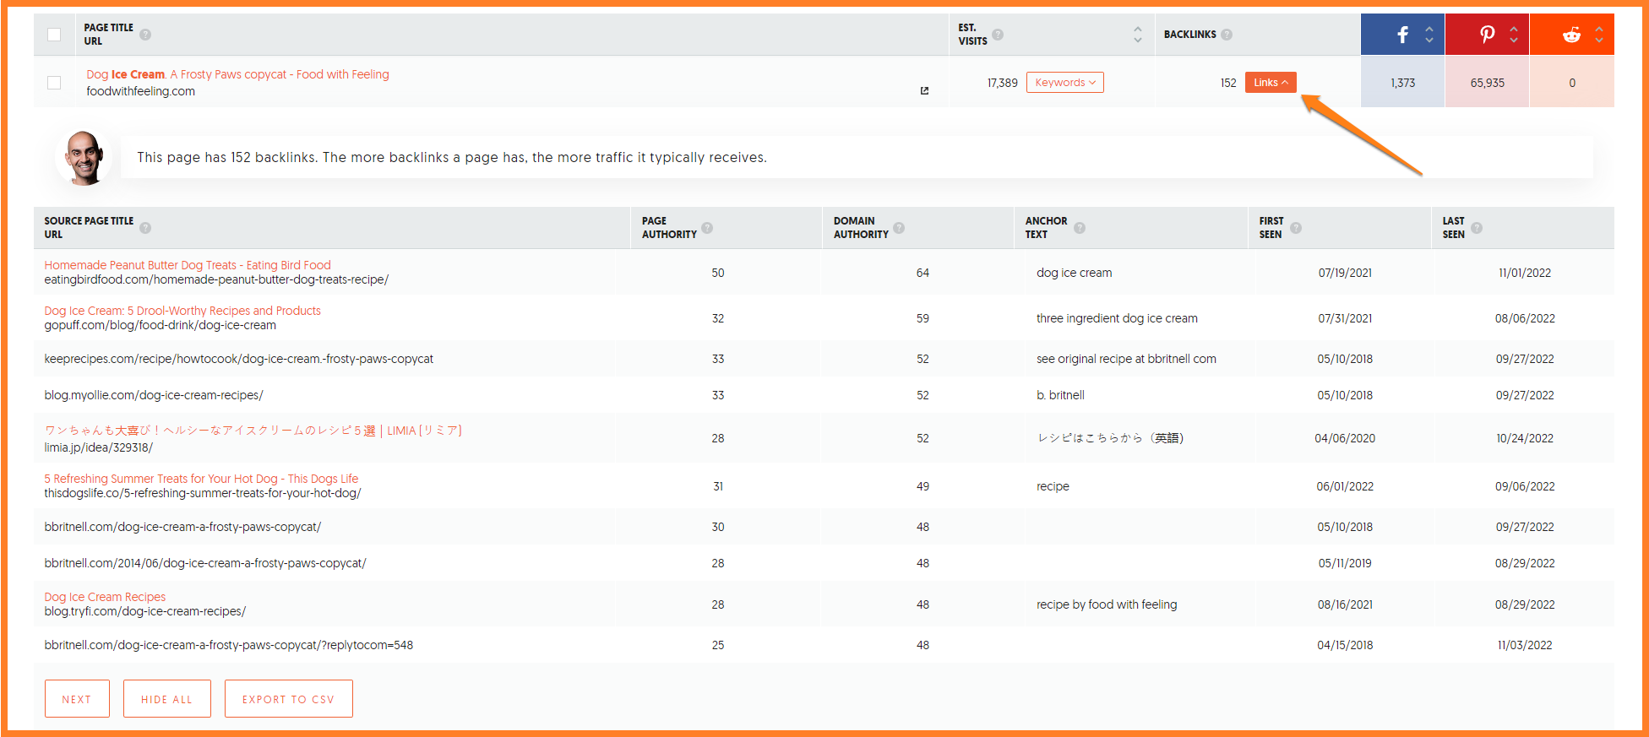Click Export to CSV button
Image resolution: width=1649 pixels, height=737 pixels.
tap(288, 699)
